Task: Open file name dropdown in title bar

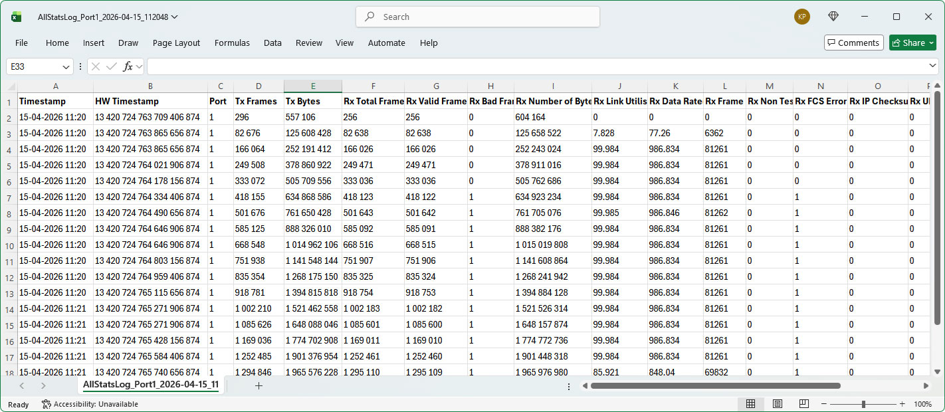Action: tap(175, 17)
